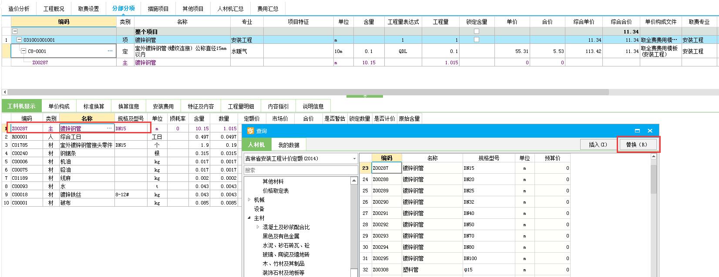Click the main horizontal scrollbar thumb
This screenshot has height=277, width=719.
[x=309, y=92]
